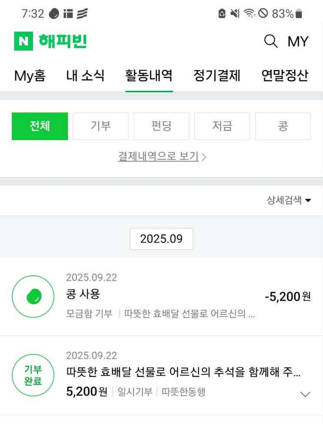Tap the 기부완료 donation badge icon
This screenshot has width=323, height=424.
(x=33, y=376)
